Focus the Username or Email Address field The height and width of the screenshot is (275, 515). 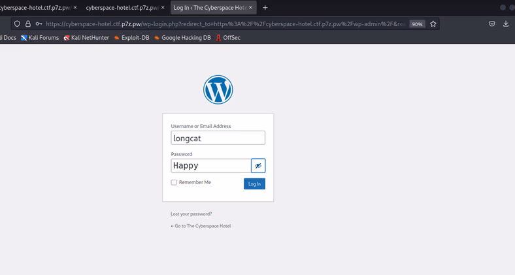(x=218, y=138)
